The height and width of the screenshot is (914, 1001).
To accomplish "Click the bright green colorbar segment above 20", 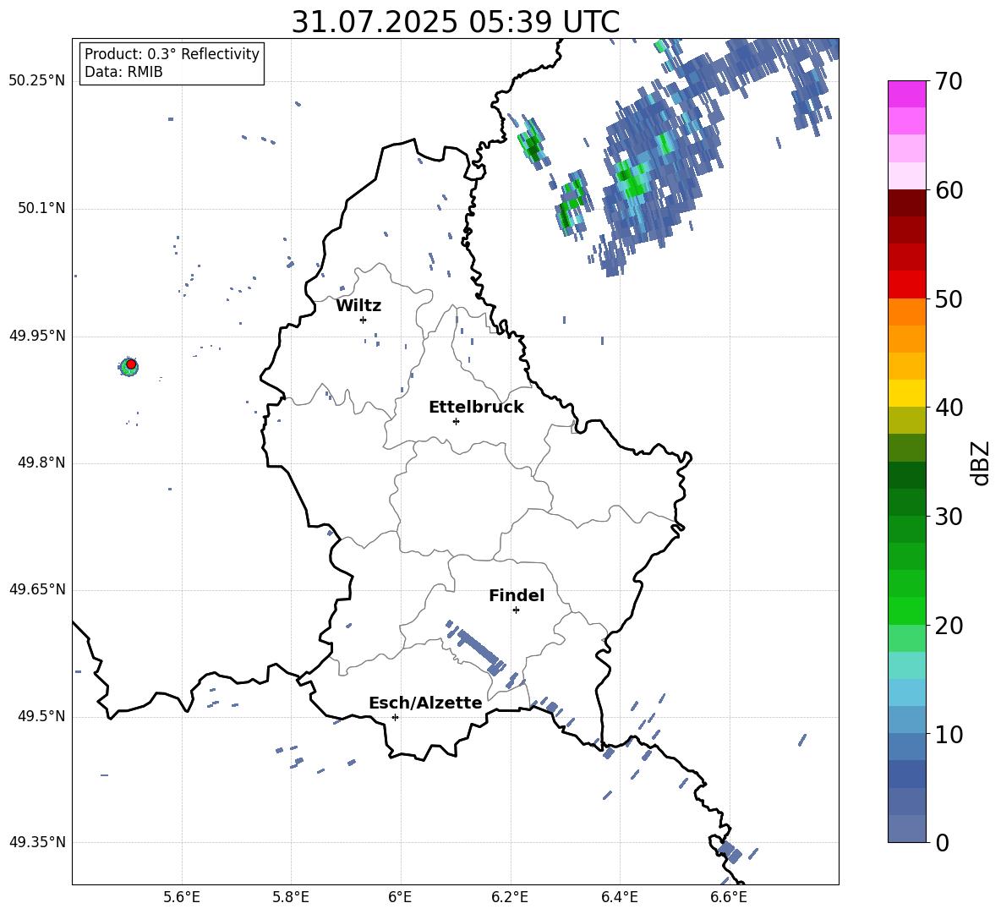I will coord(906,610).
